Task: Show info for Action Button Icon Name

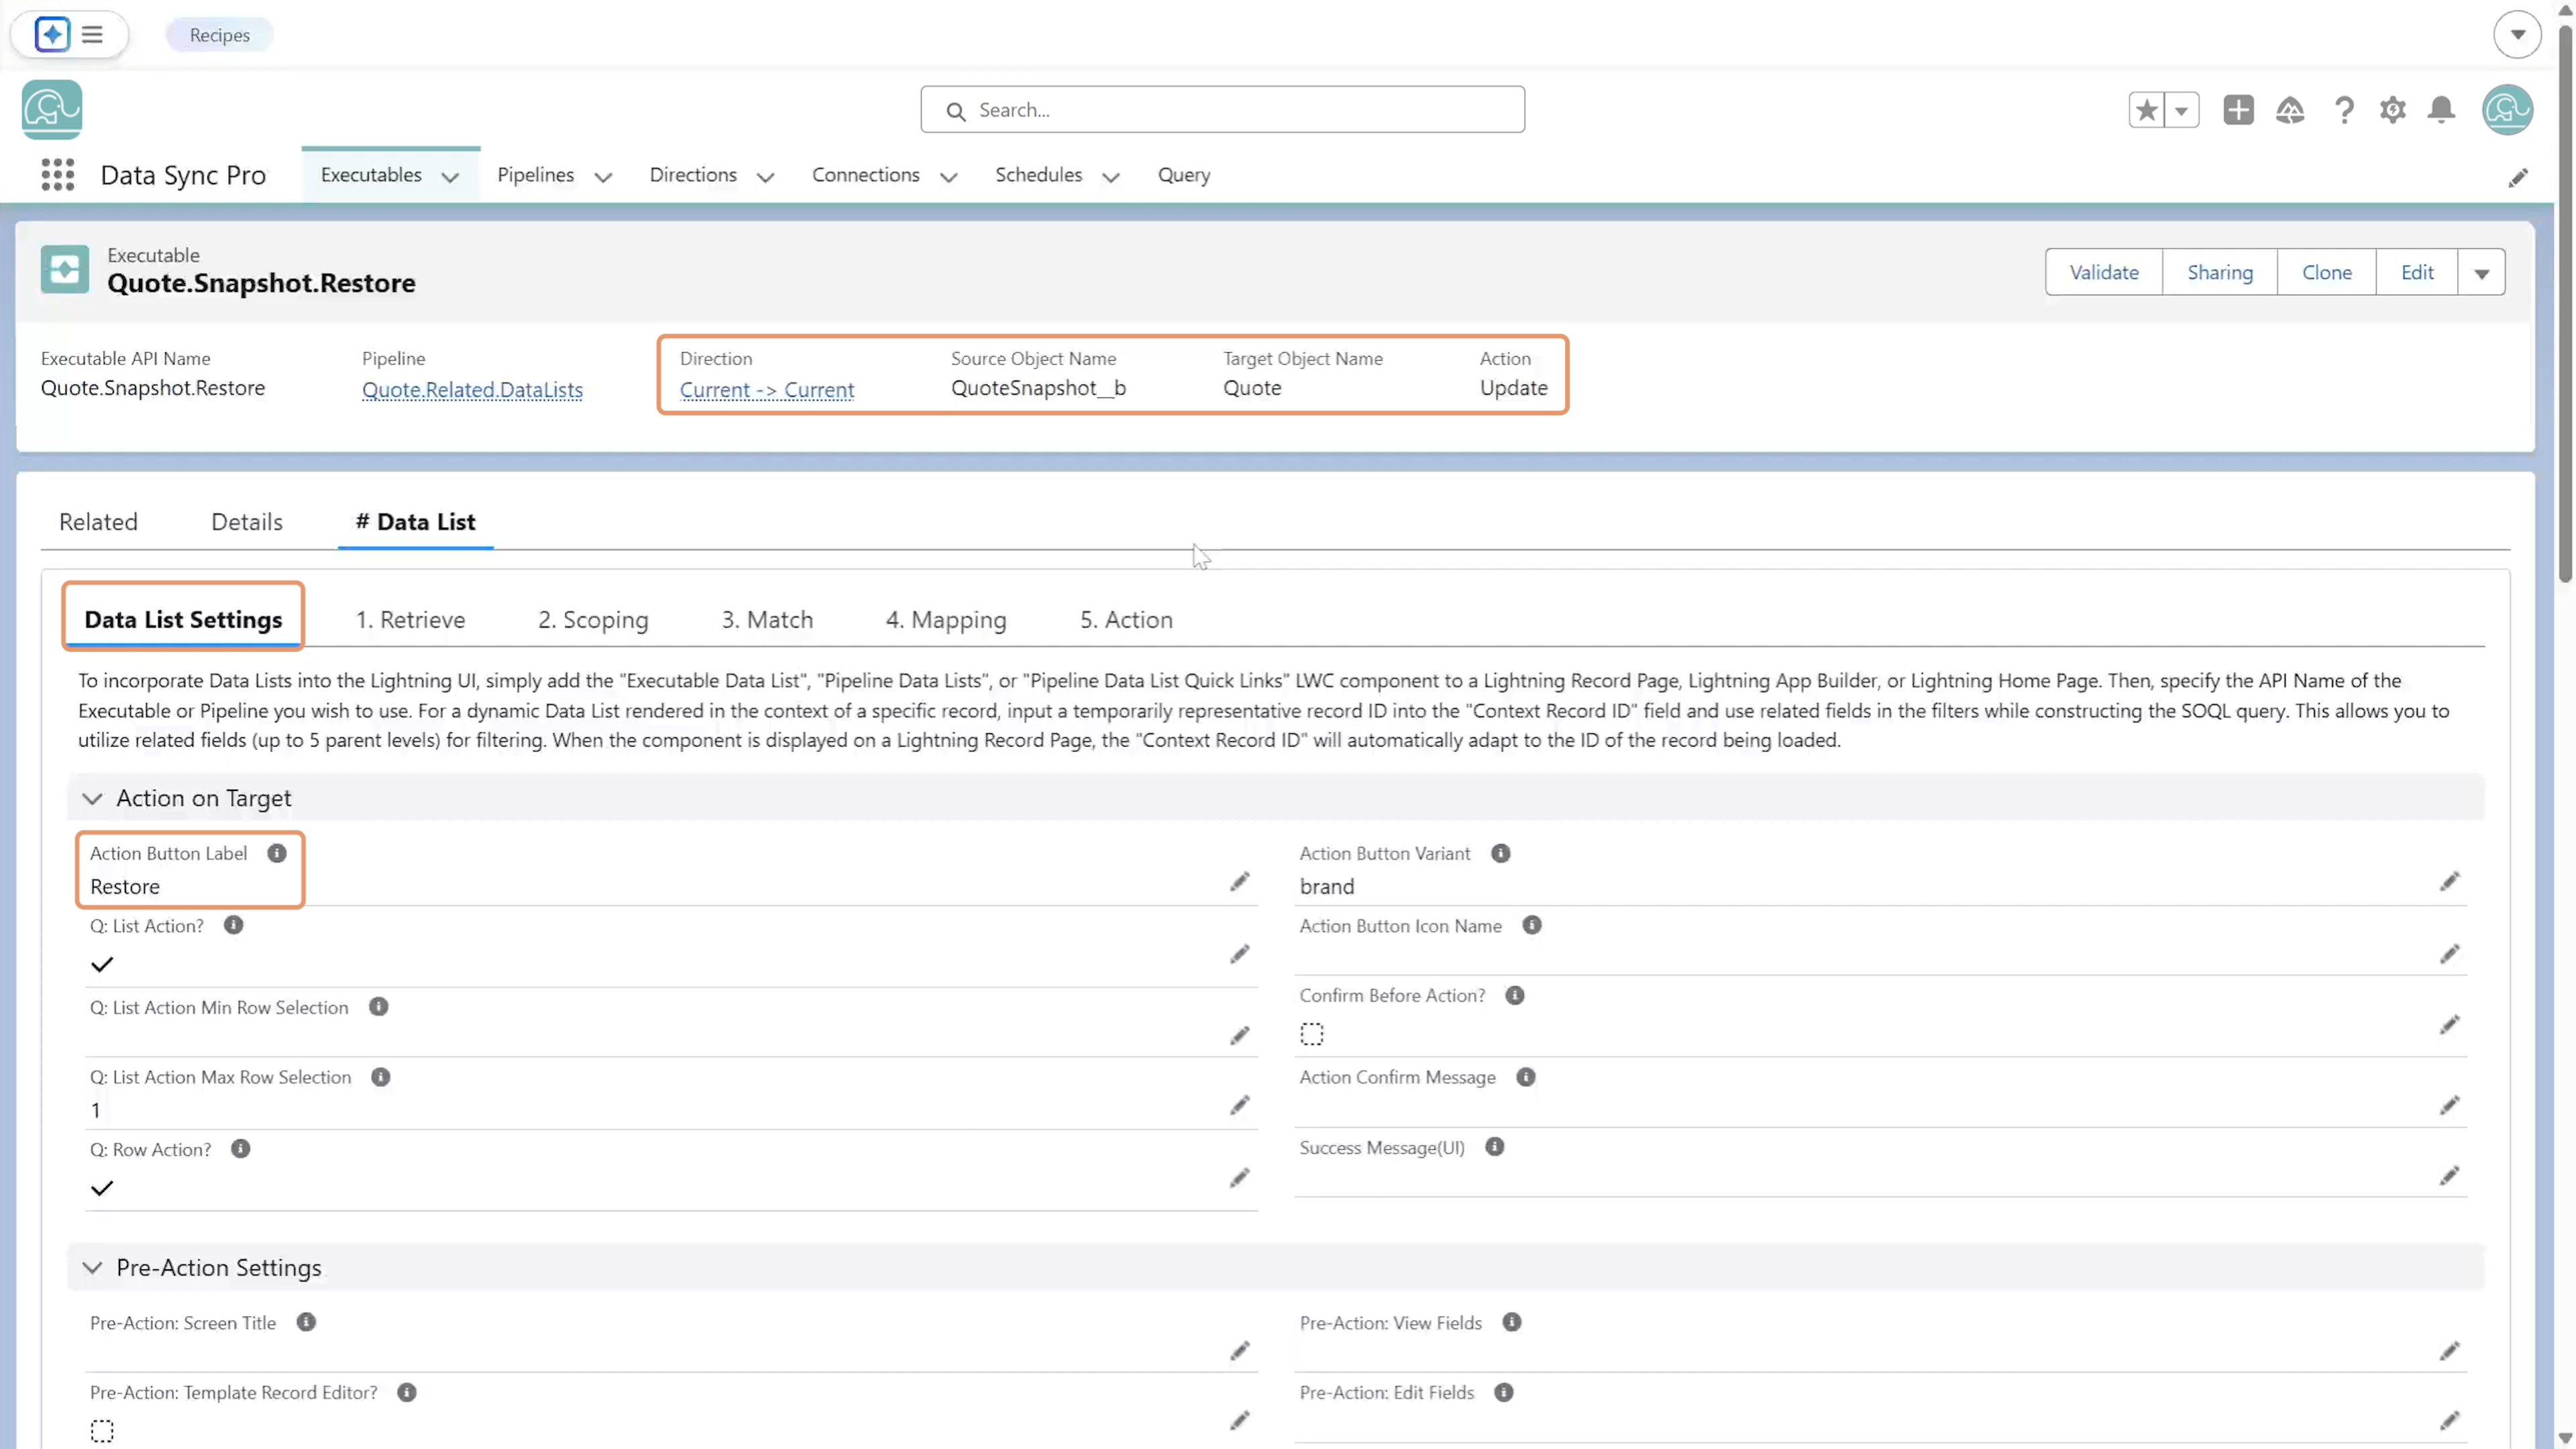Action: [x=1531, y=925]
